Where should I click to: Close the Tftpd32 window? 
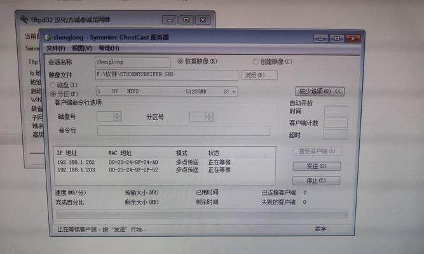point(203,20)
